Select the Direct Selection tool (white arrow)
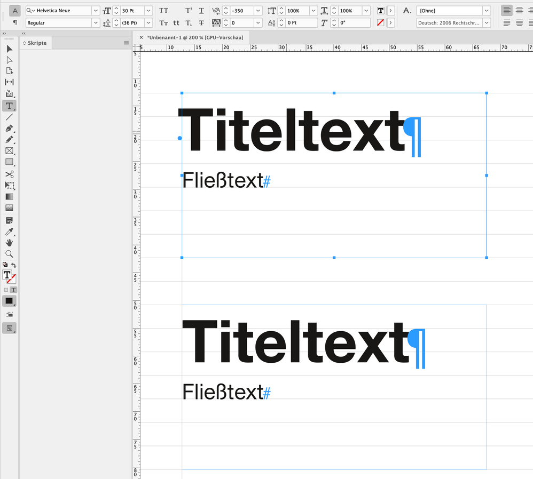This screenshot has height=479, width=533. coord(9,60)
